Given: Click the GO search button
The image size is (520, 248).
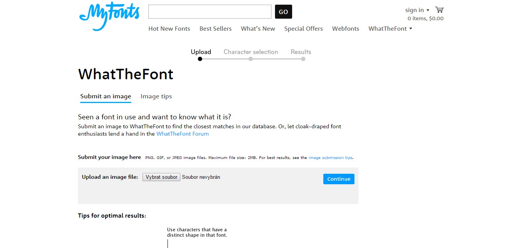Looking at the screenshot, I should [283, 12].
